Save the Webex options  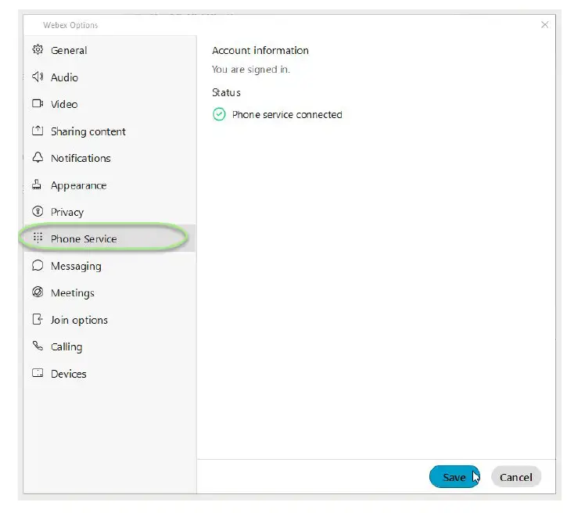click(x=454, y=477)
